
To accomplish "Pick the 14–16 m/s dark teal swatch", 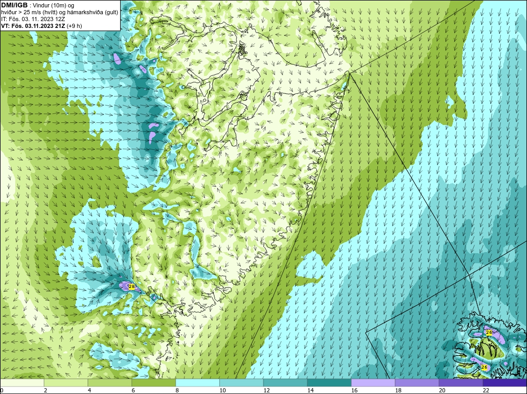I will click(329, 382).
